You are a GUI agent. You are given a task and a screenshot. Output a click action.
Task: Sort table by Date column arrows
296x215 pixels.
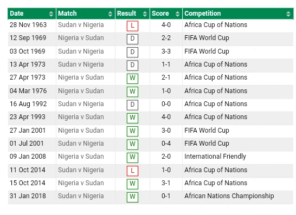click(x=51, y=14)
